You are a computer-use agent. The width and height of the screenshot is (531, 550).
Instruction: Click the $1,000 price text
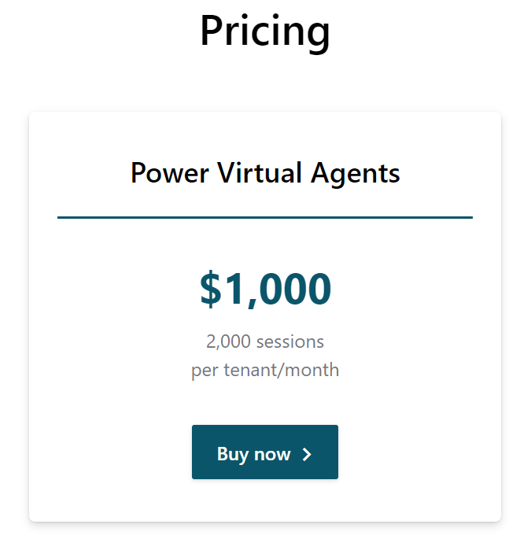(265, 289)
